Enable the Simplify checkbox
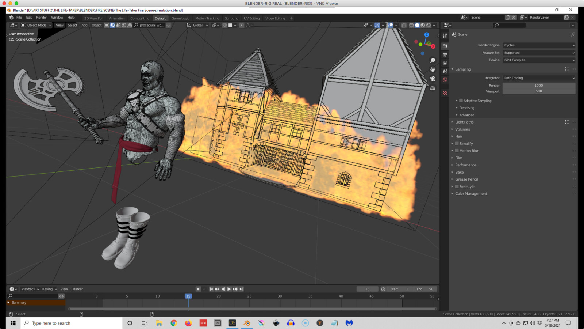This screenshot has height=329, width=584. [x=457, y=144]
